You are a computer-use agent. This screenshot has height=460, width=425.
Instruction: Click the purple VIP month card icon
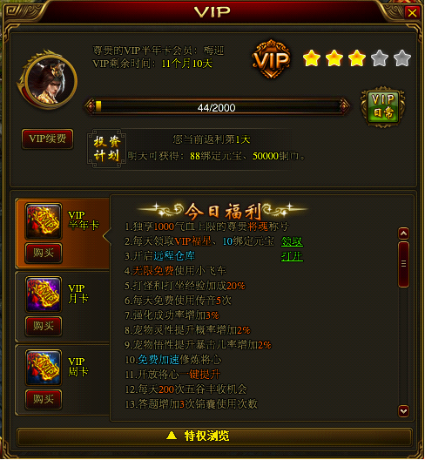pos(44,294)
